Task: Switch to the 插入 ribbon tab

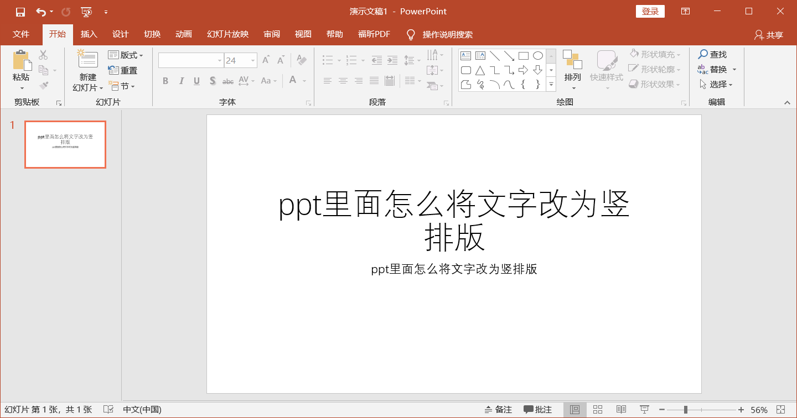Action: coord(89,34)
